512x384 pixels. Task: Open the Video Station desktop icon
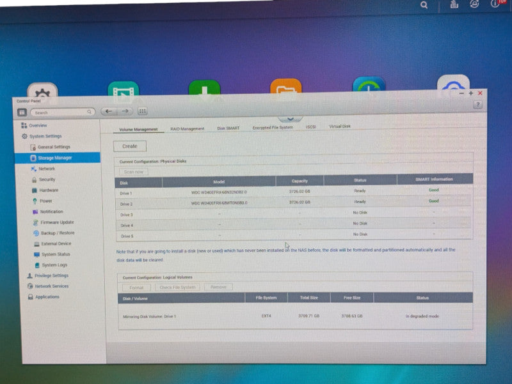pos(124,88)
